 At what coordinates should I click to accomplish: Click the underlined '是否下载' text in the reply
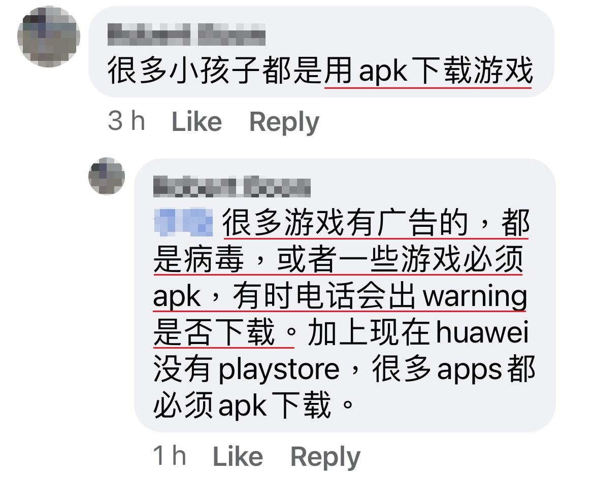[x=214, y=332]
